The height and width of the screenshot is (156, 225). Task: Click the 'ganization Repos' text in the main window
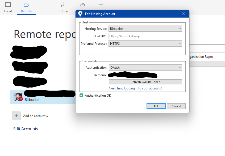[x=201, y=57]
